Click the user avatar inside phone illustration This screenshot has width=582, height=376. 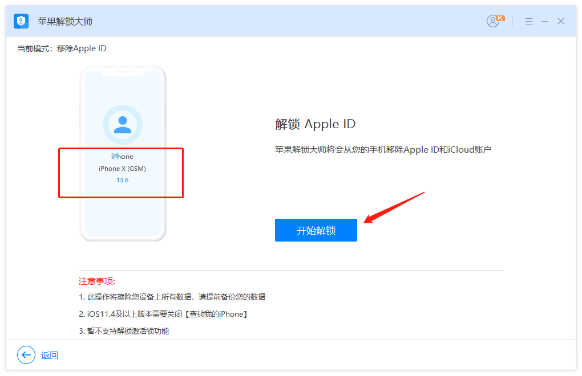click(x=123, y=124)
